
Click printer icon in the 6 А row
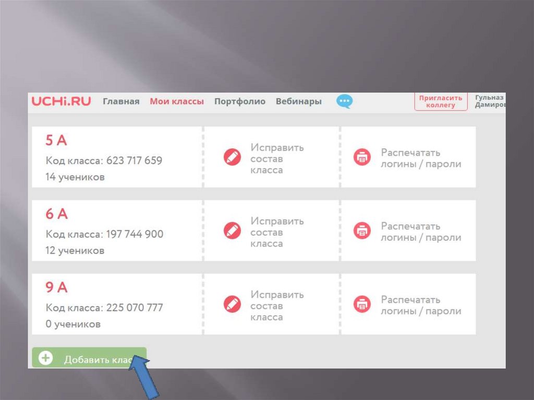362,231
